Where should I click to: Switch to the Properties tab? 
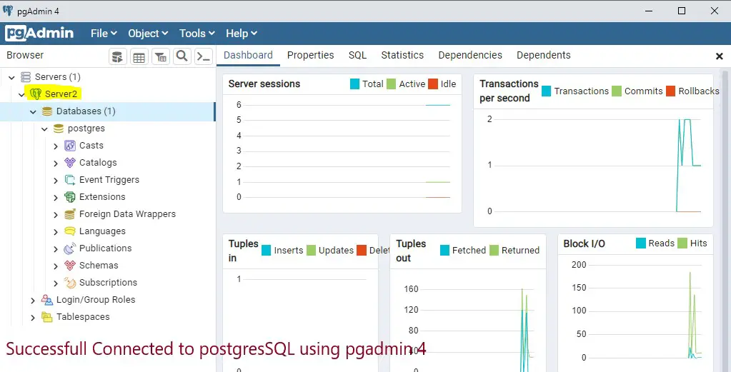[311, 55]
